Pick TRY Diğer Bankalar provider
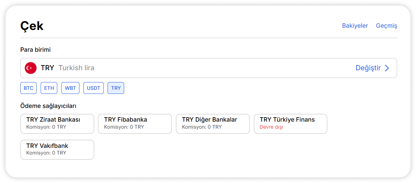 tap(213, 123)
